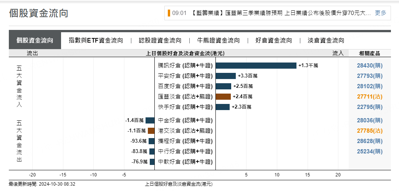The image size is (399, 191).
Task: Click the 百度好倉 inflow bar
Action: pyautogui.click(x=224, y=86)
